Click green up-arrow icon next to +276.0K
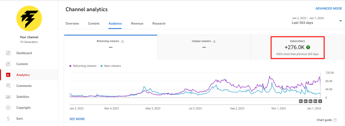345x126 pixels. click(x=308, y=47)
